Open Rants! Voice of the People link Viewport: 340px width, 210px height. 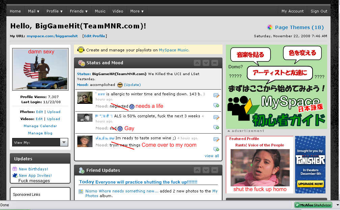(260, 145)
